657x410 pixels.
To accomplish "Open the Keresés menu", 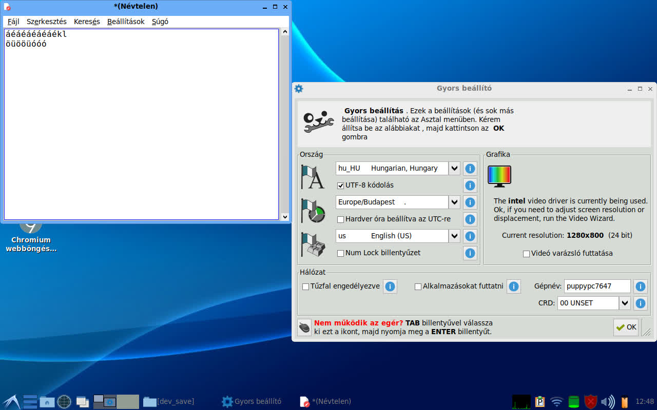I will click(87, 22).
